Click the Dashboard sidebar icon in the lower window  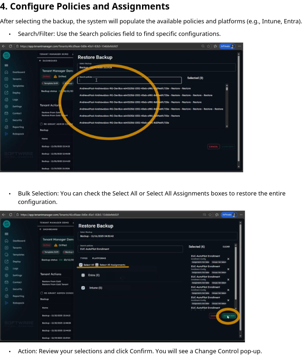6,241
